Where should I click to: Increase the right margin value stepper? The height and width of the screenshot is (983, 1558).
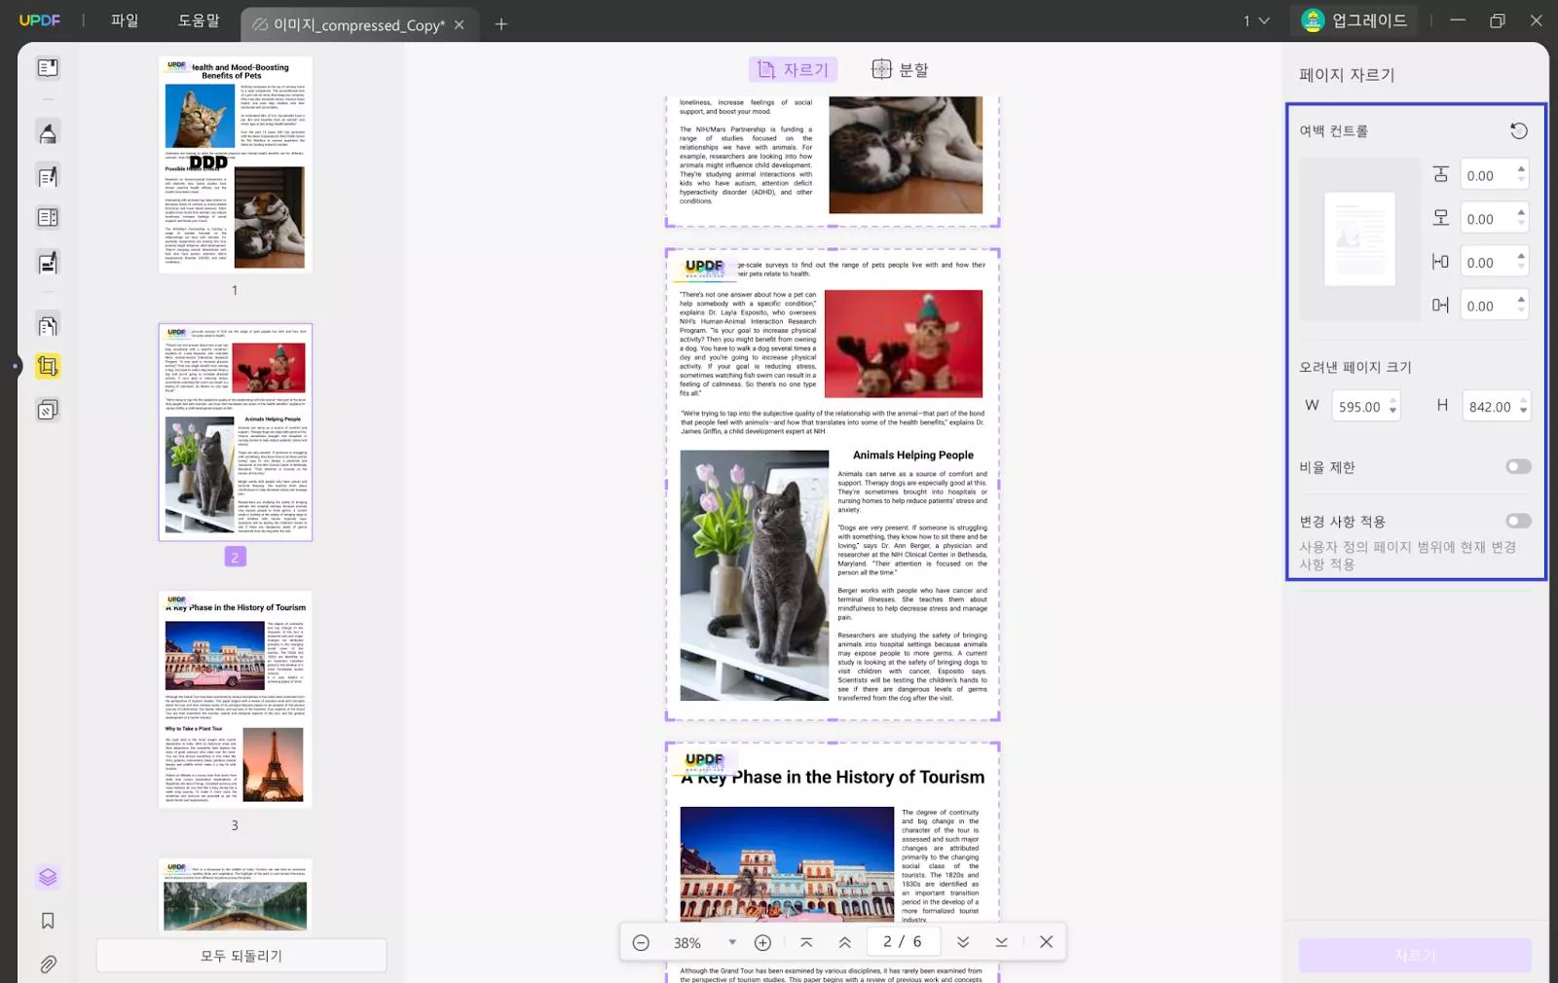pos(1521,300)
